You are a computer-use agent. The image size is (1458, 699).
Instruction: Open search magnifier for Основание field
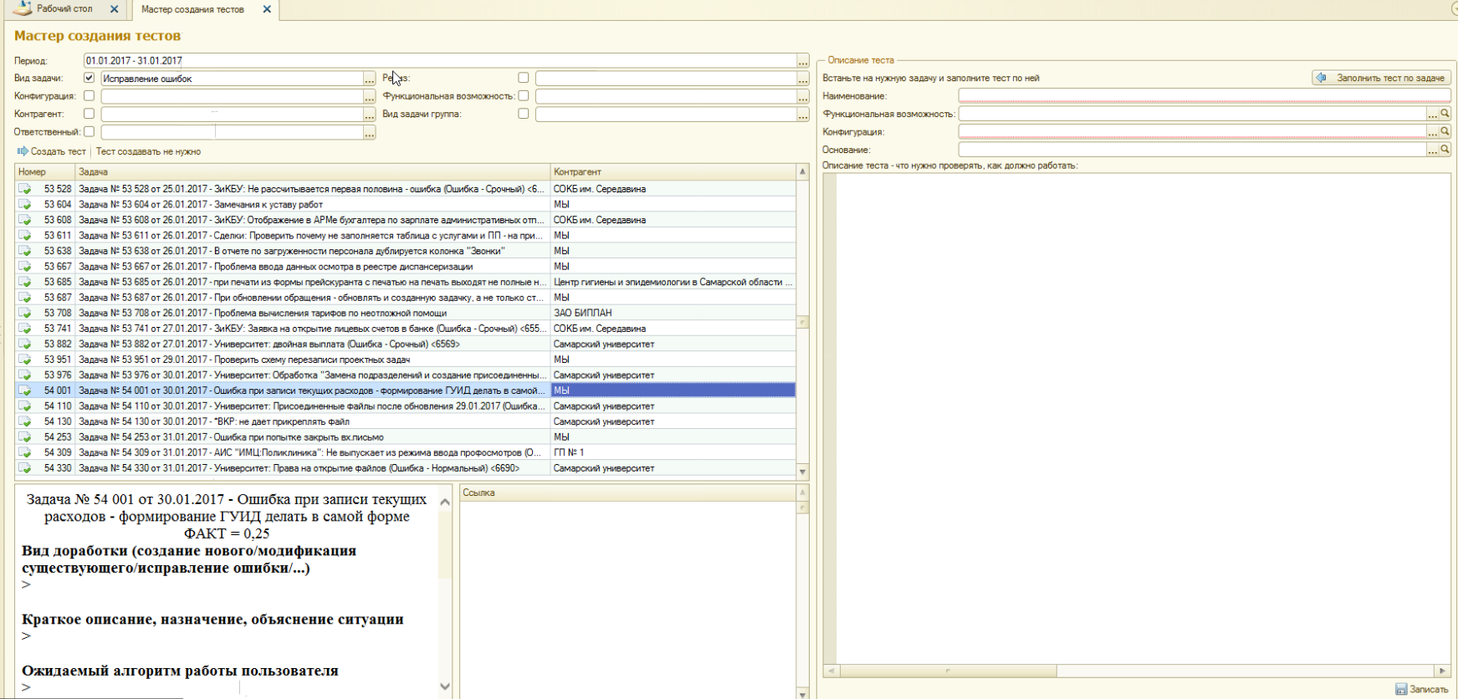[x=1445, y=150]
